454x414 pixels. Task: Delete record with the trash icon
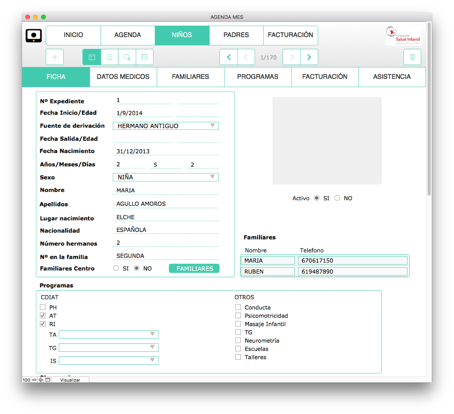click(x=412, y=57)
